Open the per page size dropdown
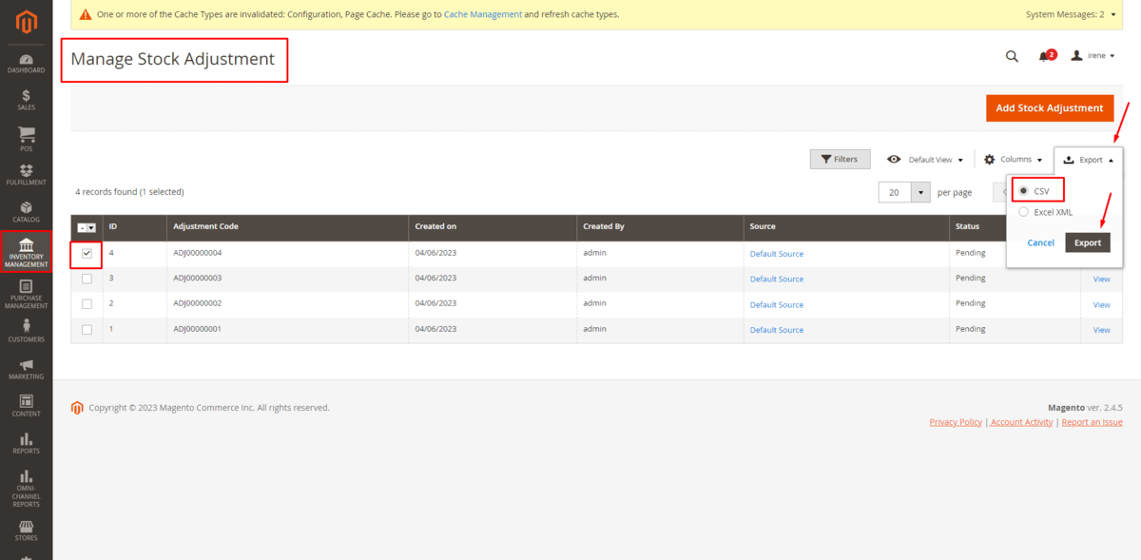Viewport: 1141px width, 560px height. [x=920, y=192]
